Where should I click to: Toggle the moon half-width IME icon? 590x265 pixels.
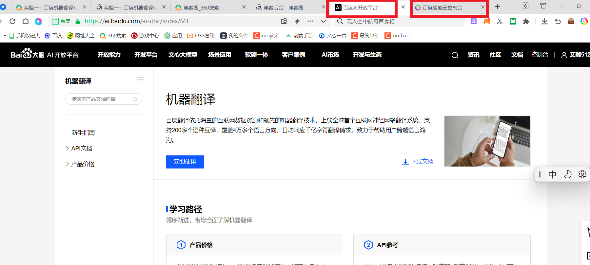(568, 174)
